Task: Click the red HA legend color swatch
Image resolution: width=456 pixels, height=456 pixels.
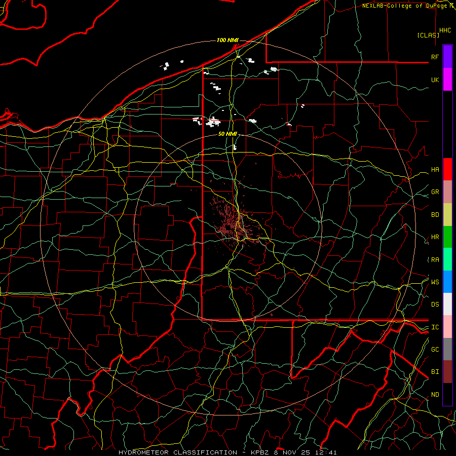Action: pyautogui.click(x=447, y=169)
